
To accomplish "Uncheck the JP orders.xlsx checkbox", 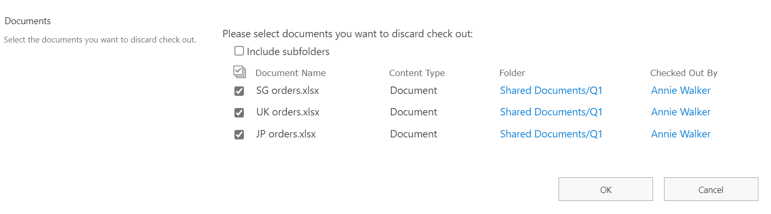I will click(239, 135).
